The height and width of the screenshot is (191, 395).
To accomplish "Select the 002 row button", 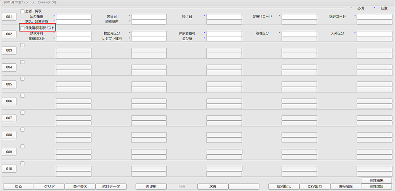I will 9,34.
